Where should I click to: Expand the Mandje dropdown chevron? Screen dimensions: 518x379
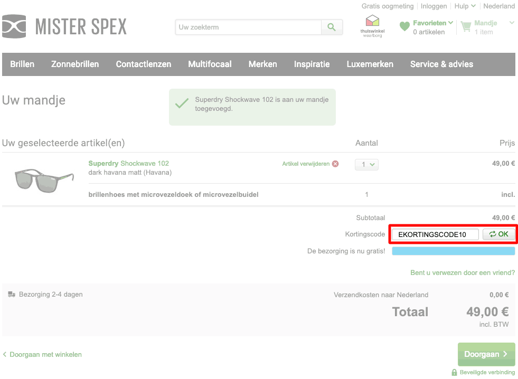pyautogui.click(x=512, y=23)
